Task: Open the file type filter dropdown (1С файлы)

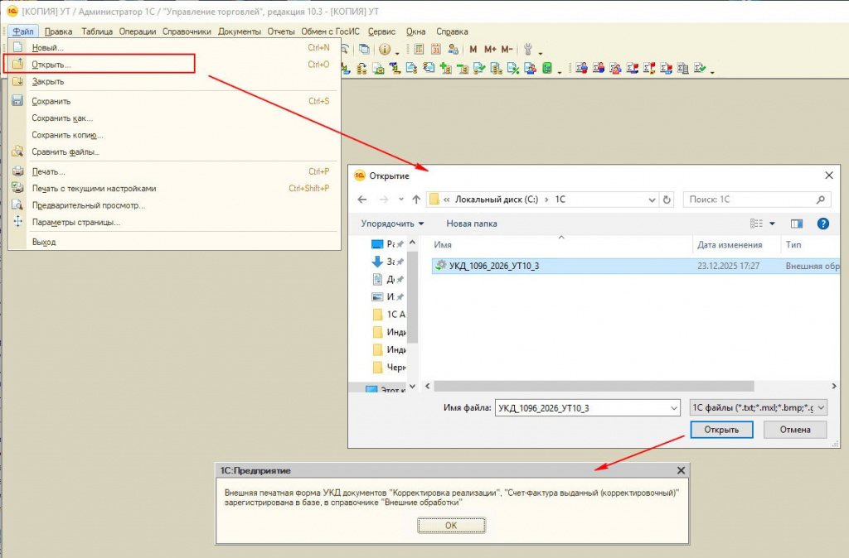Action: tap(757, 407)
